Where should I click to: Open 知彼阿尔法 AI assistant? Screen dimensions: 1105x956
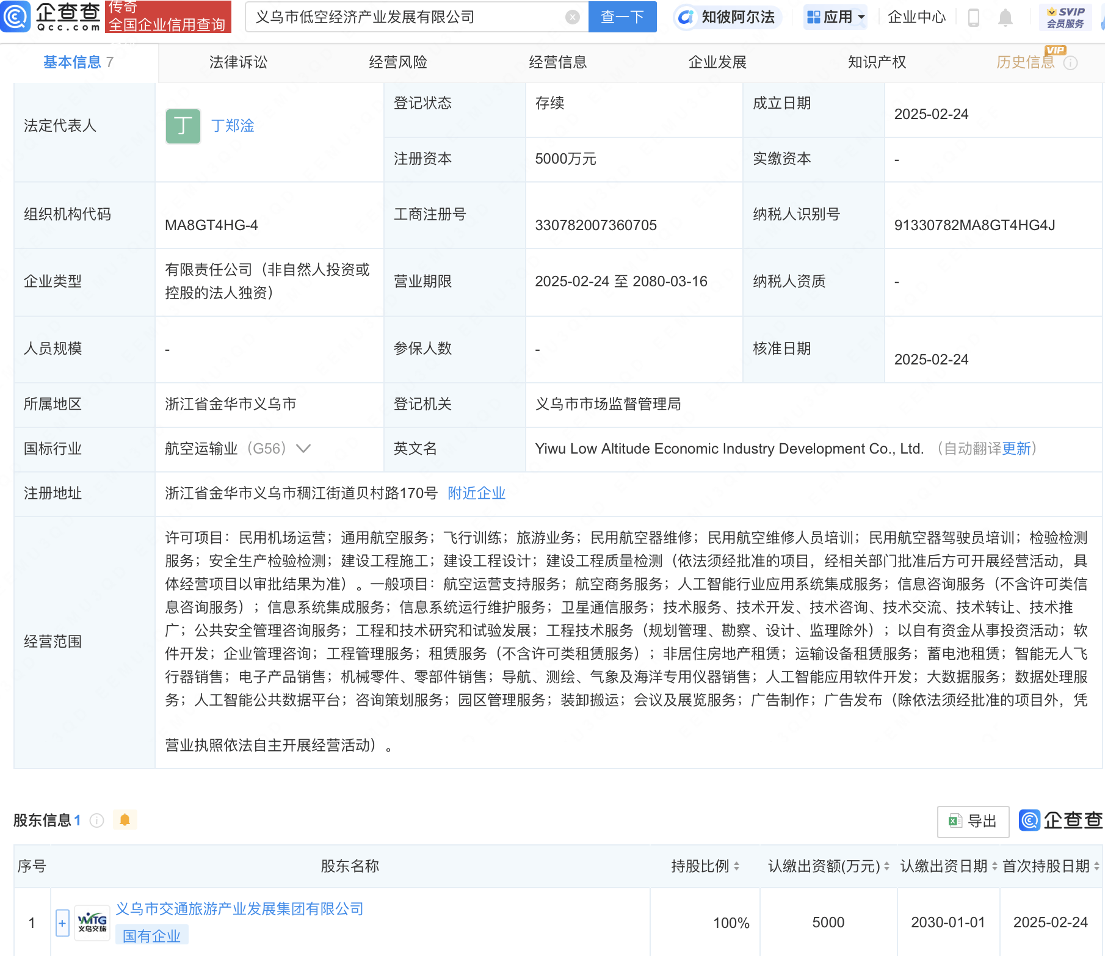(728, 16)
